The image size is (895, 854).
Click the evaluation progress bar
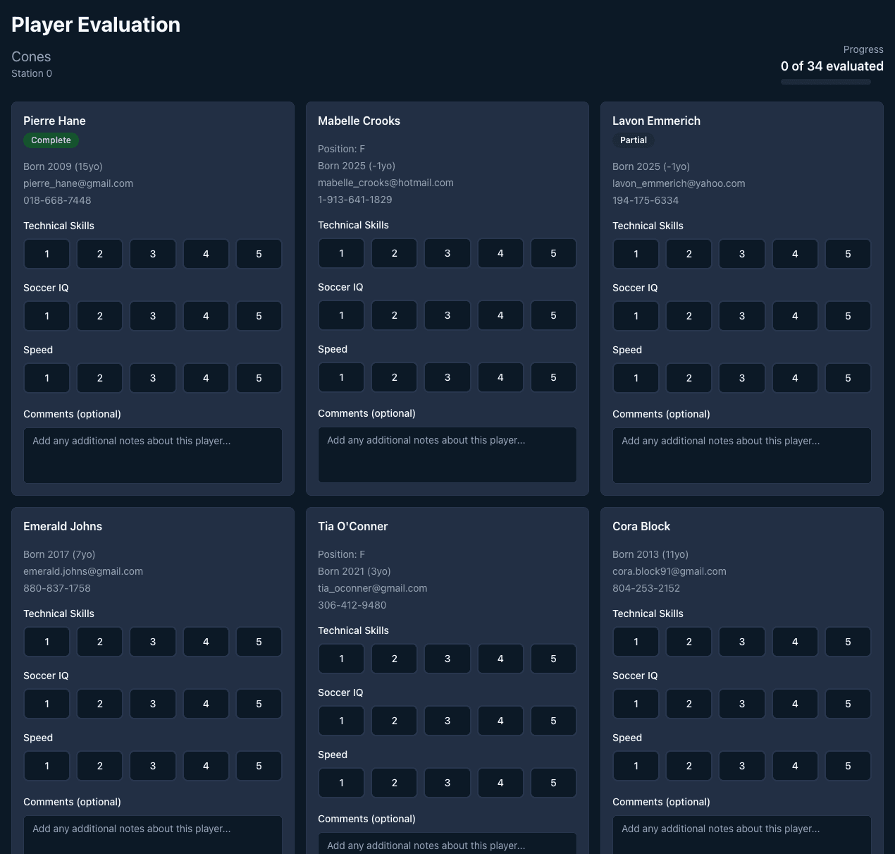pos(825,82)
